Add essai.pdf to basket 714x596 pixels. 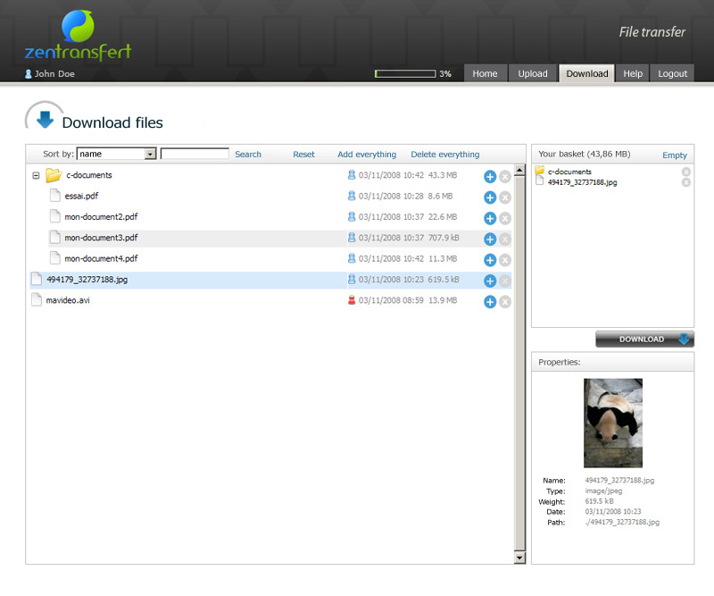[x=490, y=197]
